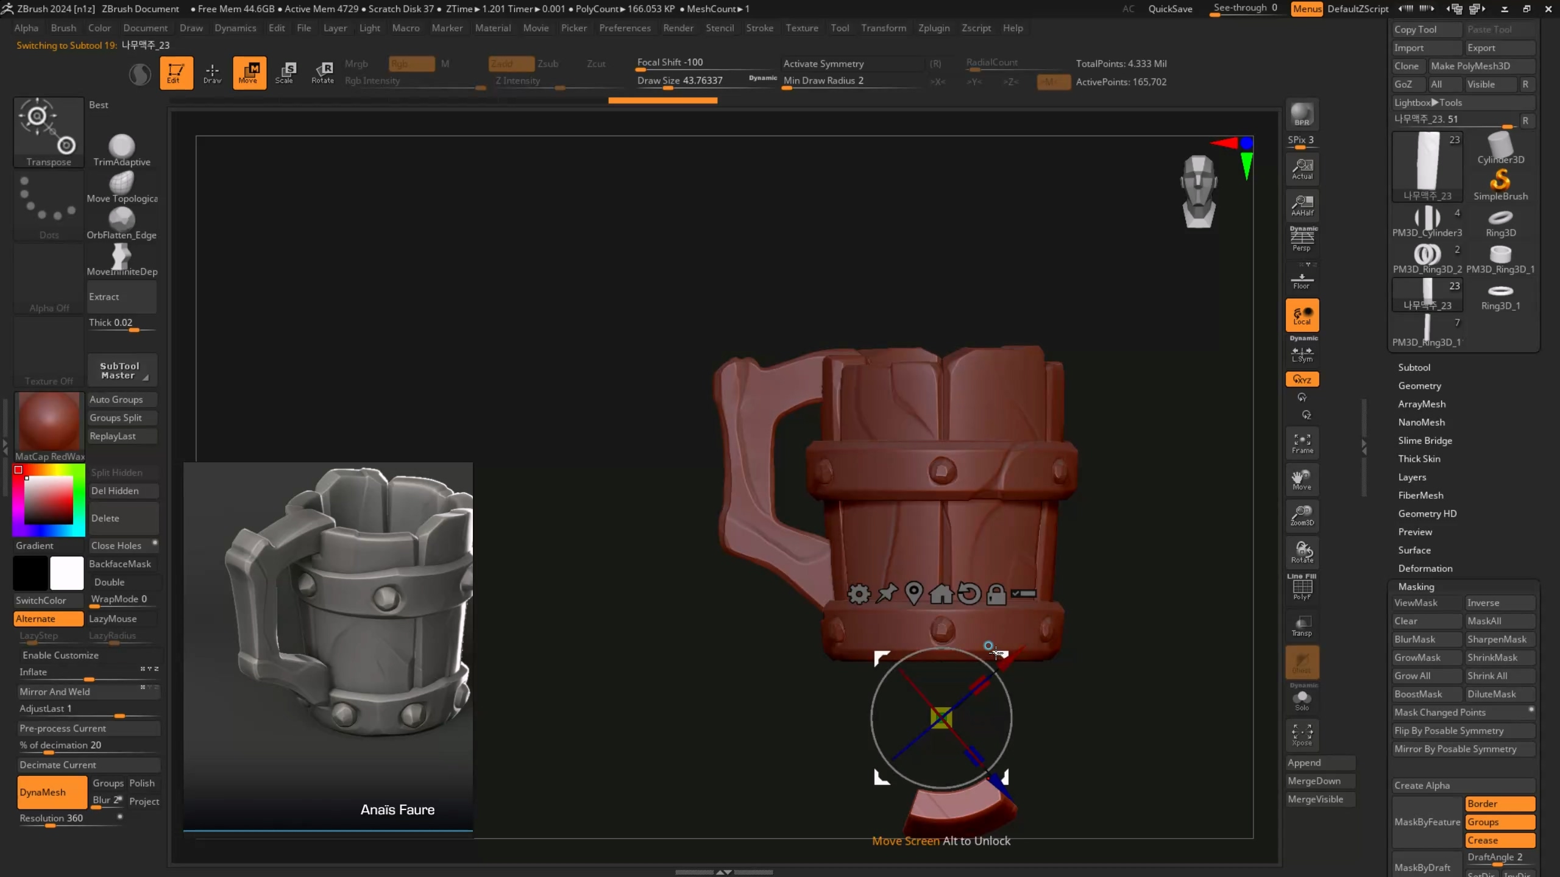This screenshot has height=877, width=1560.
Task: Expand the Deformation section
Action: click(1425, 568)
